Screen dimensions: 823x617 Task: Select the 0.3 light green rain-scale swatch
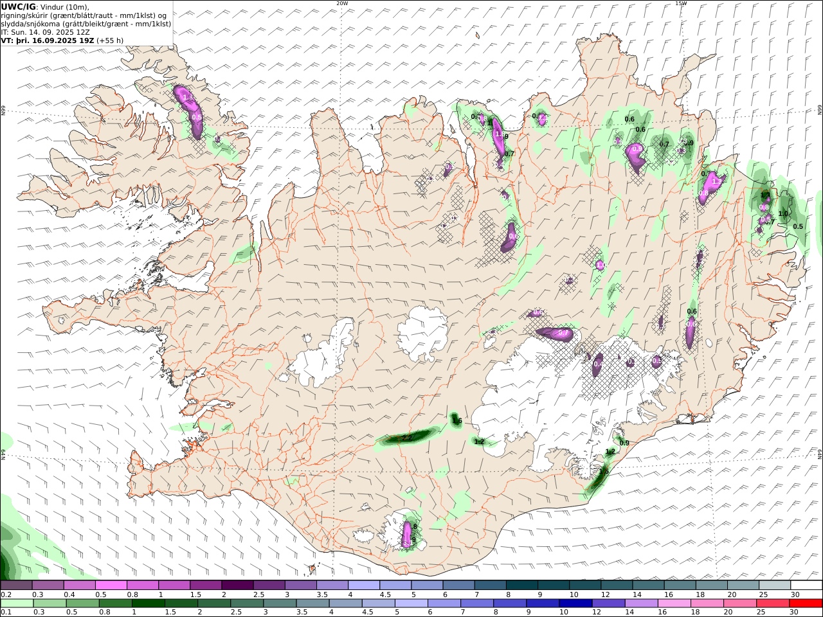coord(50,604)
